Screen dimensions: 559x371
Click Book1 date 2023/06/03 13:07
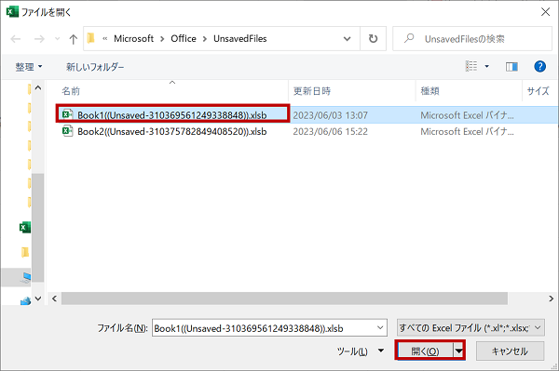tap(330, 115)
